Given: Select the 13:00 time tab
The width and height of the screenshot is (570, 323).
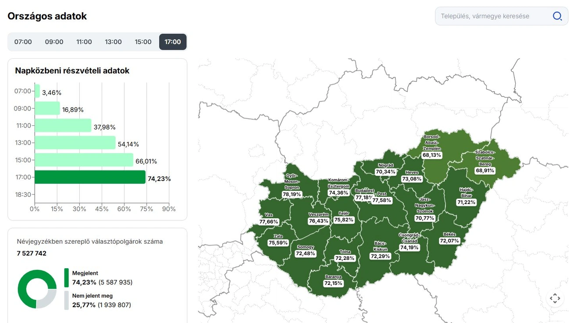Looking at the screenshot, I should (x=113, y=42).
